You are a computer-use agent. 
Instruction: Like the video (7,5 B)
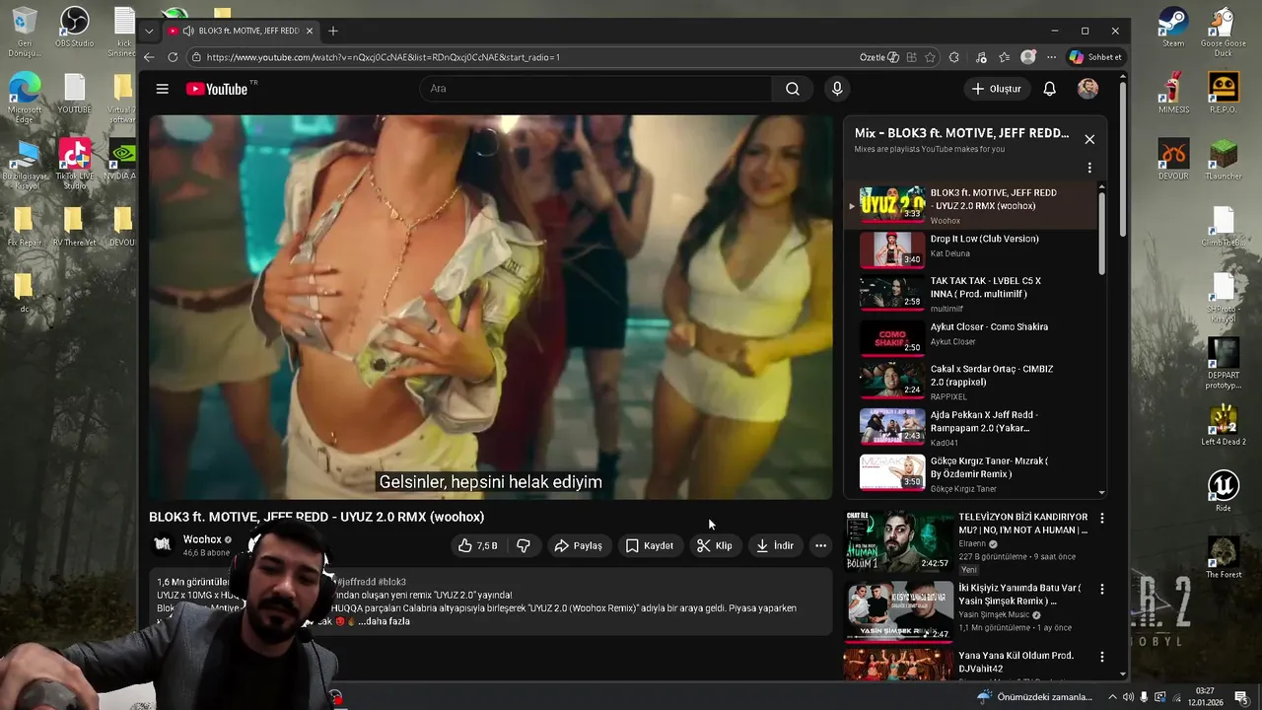(x=478, y=545)
